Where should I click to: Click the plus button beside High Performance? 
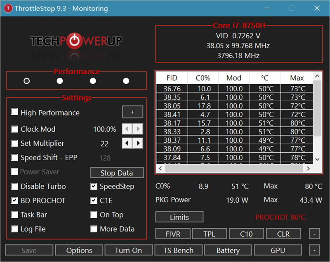[x=132, y=112]
